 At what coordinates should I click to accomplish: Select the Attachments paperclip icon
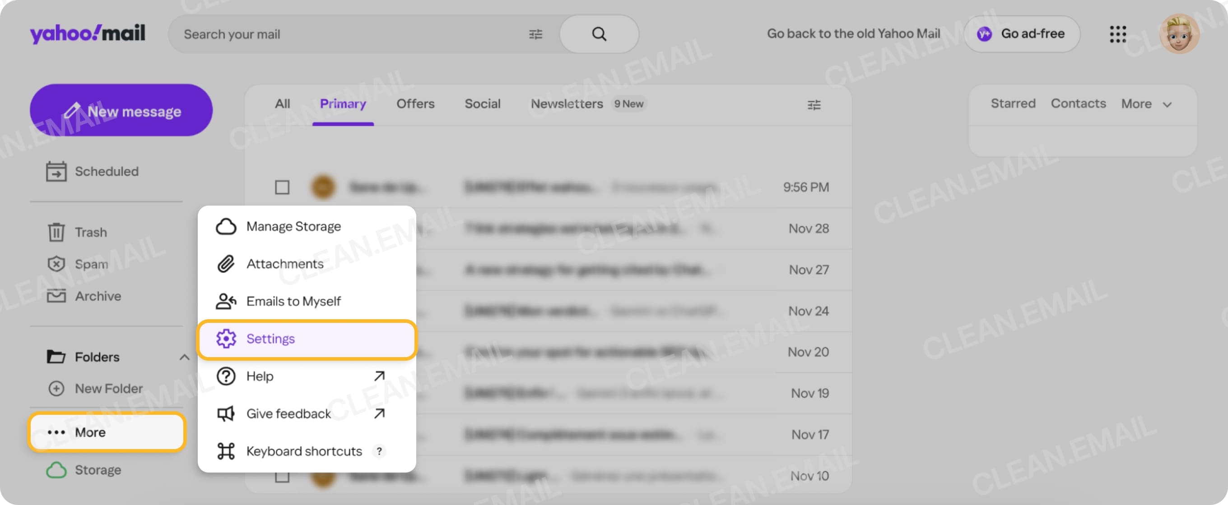pyautogui.click(x=225, y=263)
